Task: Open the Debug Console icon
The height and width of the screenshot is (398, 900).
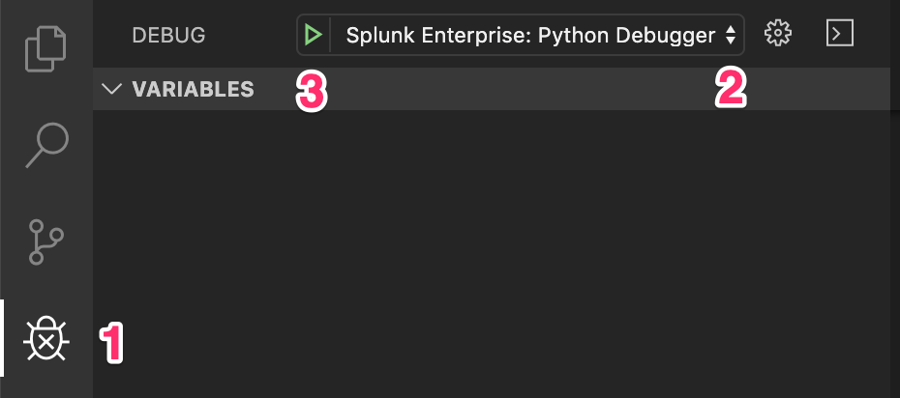Action: 840,34
